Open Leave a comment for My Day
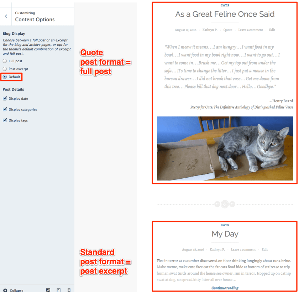Image resolution: width=299 pixels, height=292 pixels. pyautogui.click(x=243, y=249)
